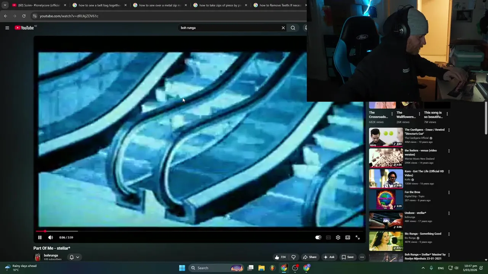Clear the 'boh runga' search text

(283, 28)
